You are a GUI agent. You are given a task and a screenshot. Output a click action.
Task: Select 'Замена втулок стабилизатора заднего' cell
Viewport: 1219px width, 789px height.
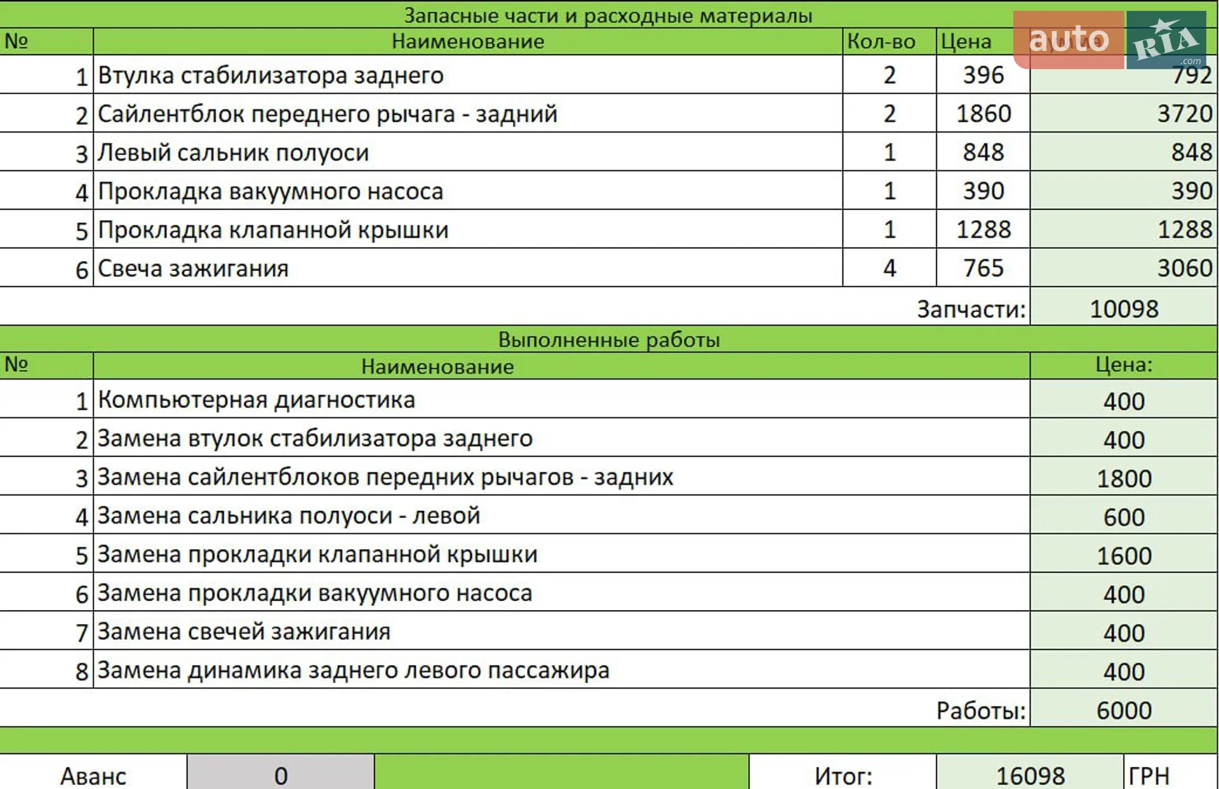(561, 439)
